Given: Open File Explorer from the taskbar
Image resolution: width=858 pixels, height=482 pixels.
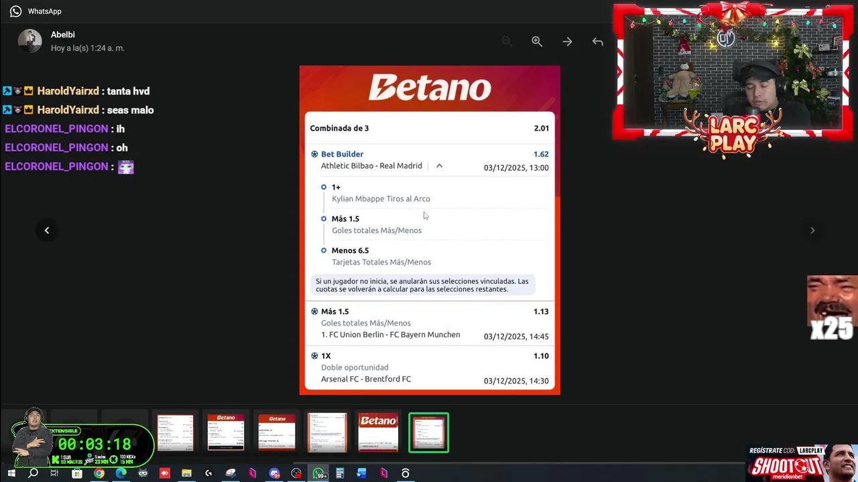Looking at the screenshot, I should (x=186, y=473).
